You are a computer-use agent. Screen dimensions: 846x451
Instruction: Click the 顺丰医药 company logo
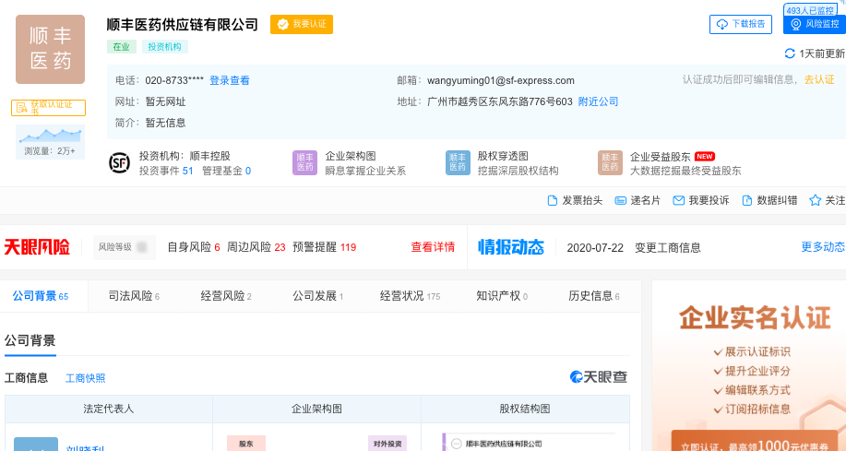(50, 49)
